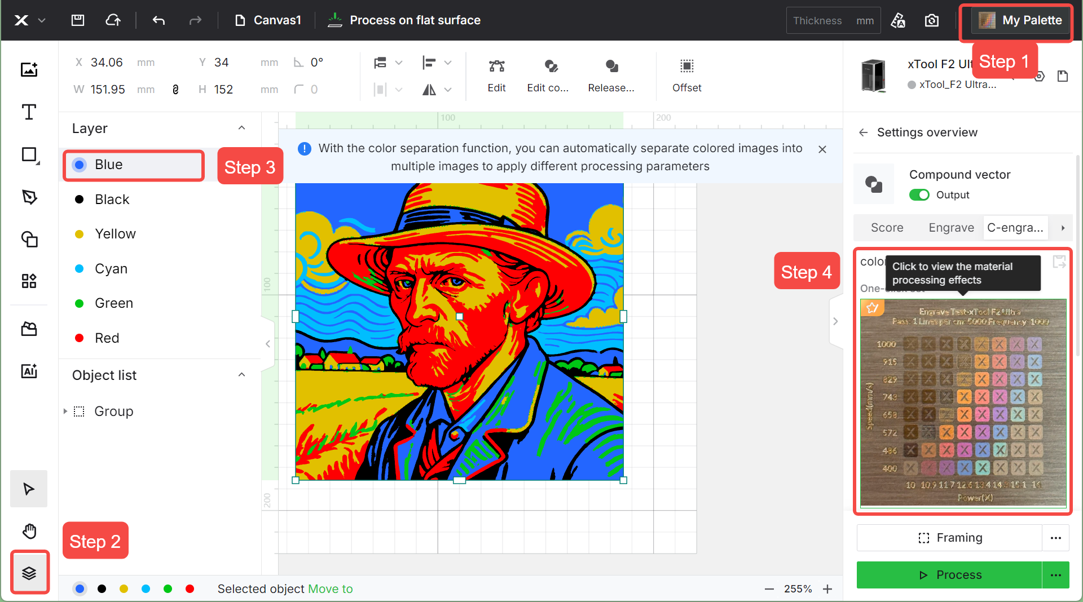Click the save project icon
Screen dimensions: 1083x602
click(x=78, y=20)
